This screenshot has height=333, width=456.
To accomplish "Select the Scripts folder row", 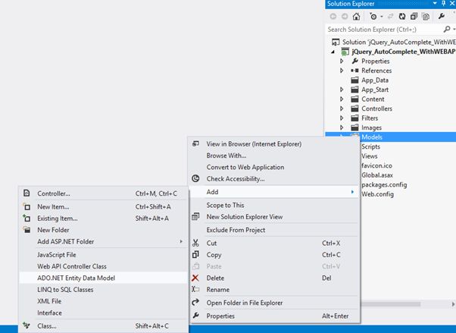I will [370, 146].
